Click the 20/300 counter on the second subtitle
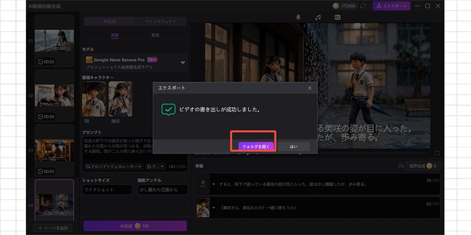 433,203
